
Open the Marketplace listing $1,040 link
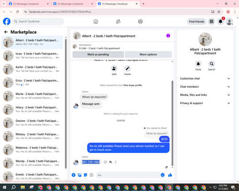point(99,48)
